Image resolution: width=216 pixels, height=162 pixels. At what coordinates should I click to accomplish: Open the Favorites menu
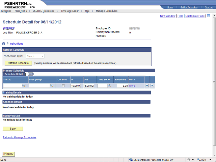pyautogui.click(x=6, y=11)
